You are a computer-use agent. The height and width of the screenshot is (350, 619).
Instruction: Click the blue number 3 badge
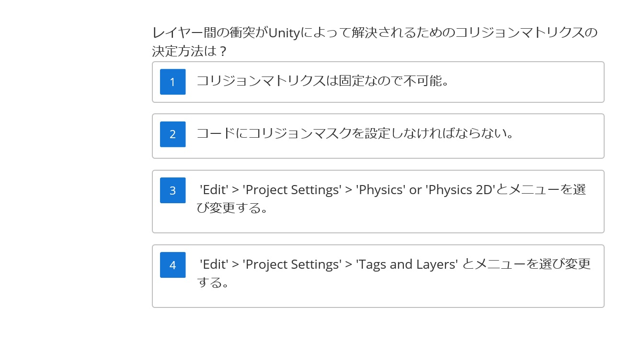(172, 190)
